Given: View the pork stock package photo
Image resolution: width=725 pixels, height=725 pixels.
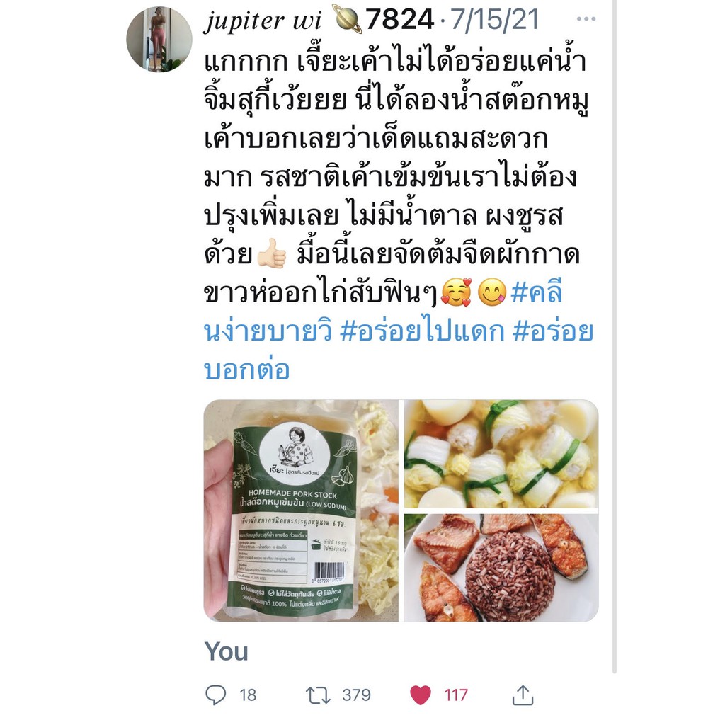Looking at the screenshot, I should [301, 510].
